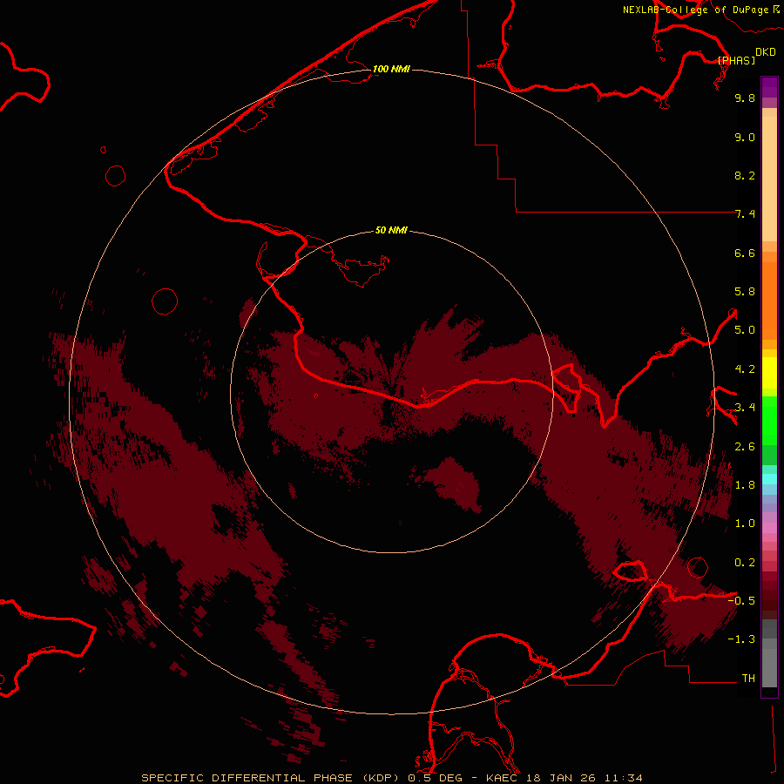Click the TH threshold label
The image size is (784, 784).
tap(748, 679)
